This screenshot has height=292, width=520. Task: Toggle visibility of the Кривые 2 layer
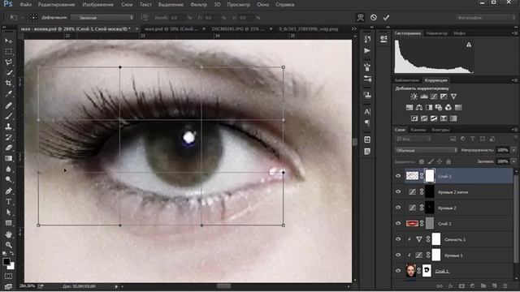(398, 208)
